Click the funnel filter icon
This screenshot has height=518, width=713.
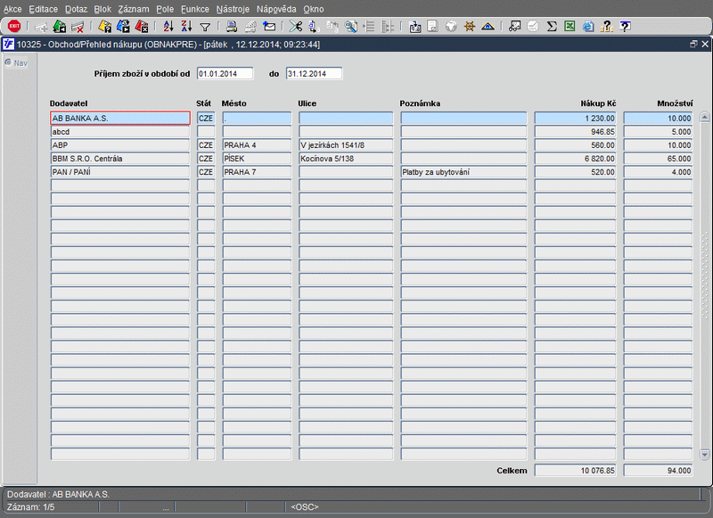coord(205,27)
